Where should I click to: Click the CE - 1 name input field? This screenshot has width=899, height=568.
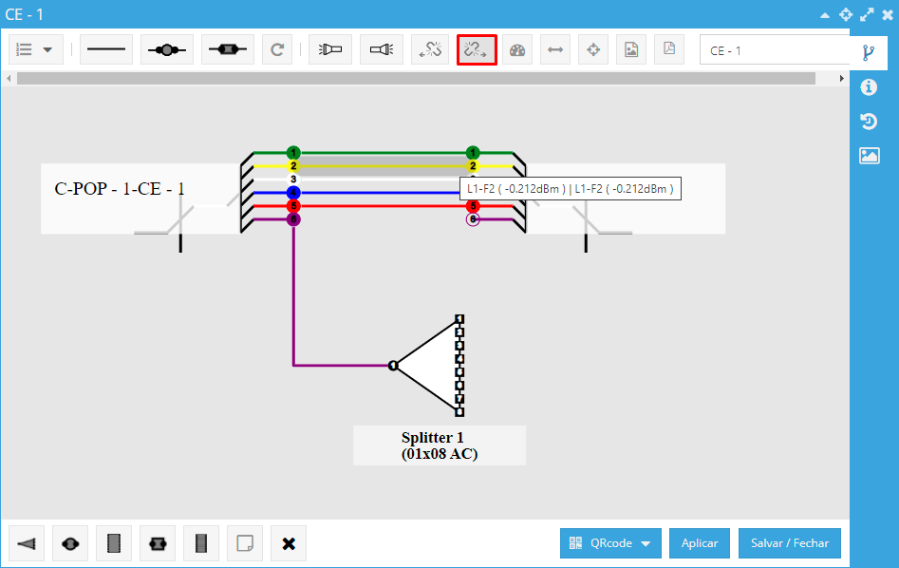pos(775,50)
